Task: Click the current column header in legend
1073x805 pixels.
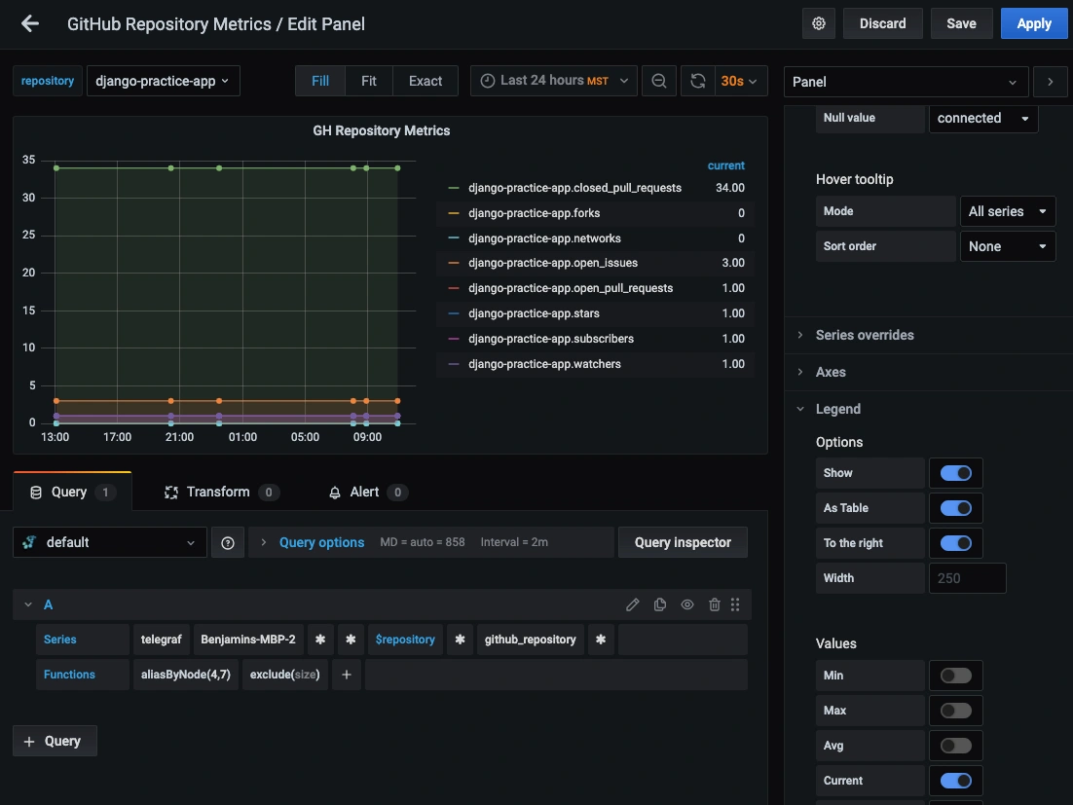Action: click(725, 165)
